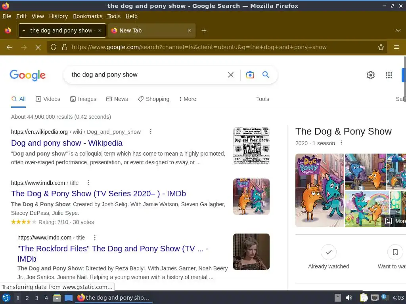Stop loading the page
This screenshot has height=304, width=406.
point(38,47)
